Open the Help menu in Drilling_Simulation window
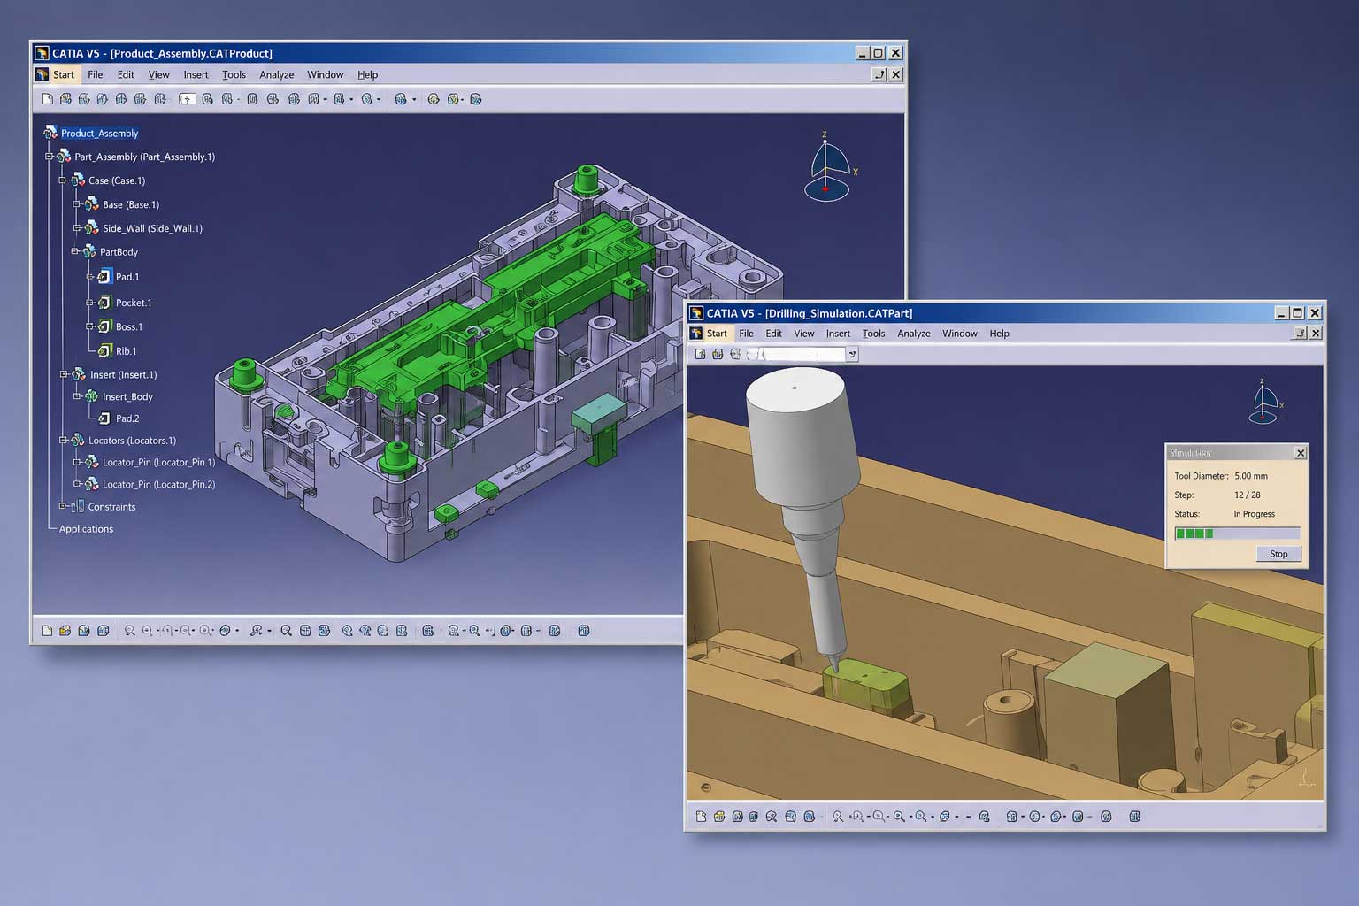 tap(1000, 334)
